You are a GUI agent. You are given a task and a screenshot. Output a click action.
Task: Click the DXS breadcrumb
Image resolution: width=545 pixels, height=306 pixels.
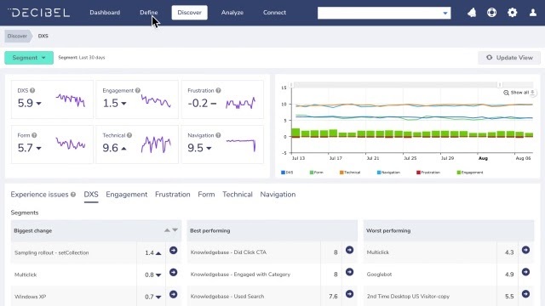pos(43,36)
